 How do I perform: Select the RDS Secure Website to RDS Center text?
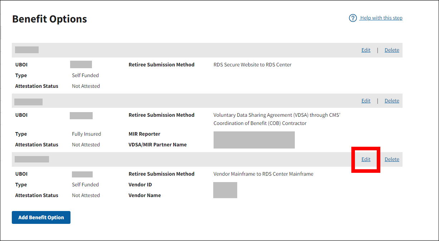[x=252, y=65]
